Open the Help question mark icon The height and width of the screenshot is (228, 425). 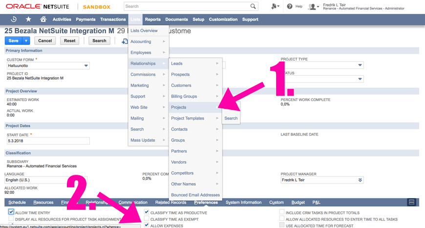point(290,6)
